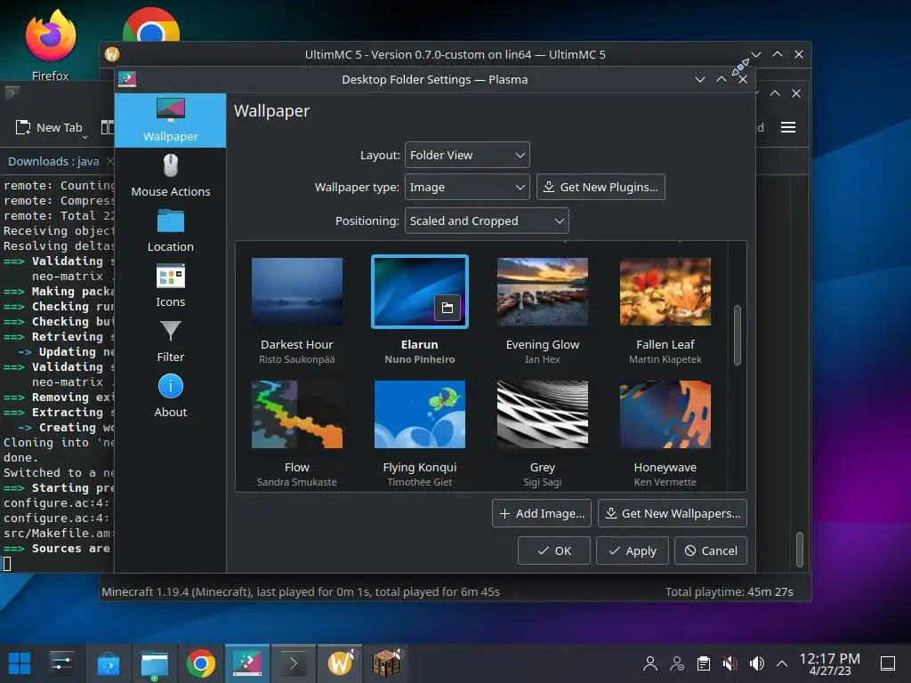Click the Minecraft block taskbar icon
Image resolution: width=911 pixels, height=683 pixels.
click(x=386, y=663)
